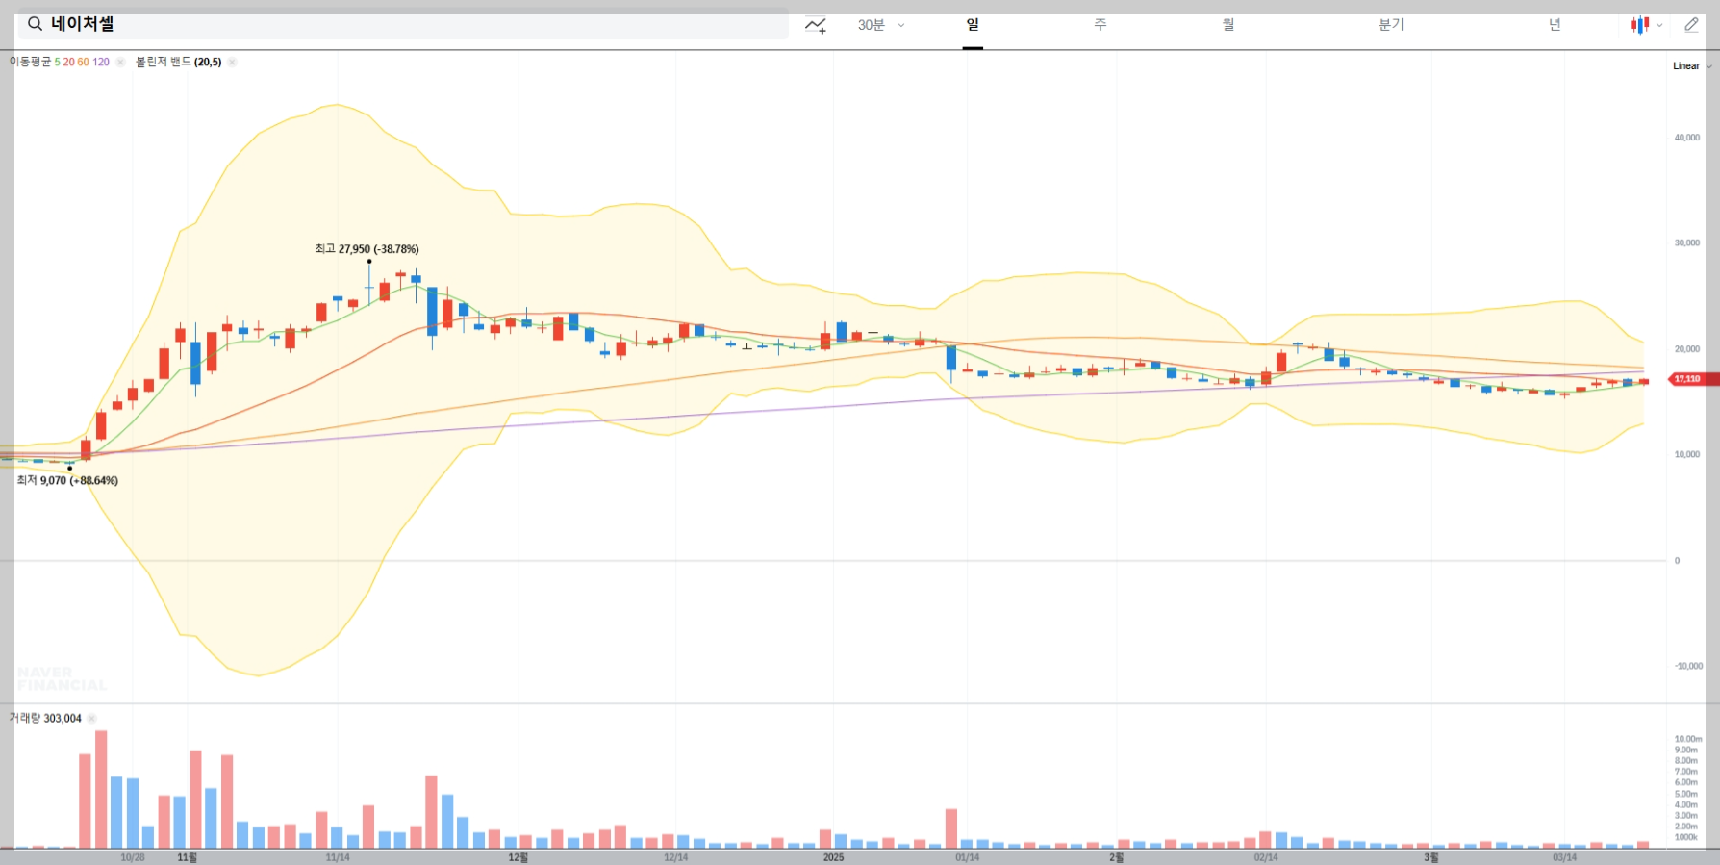
Task: Click the -10,000 price axis label
Action: 1688,666
